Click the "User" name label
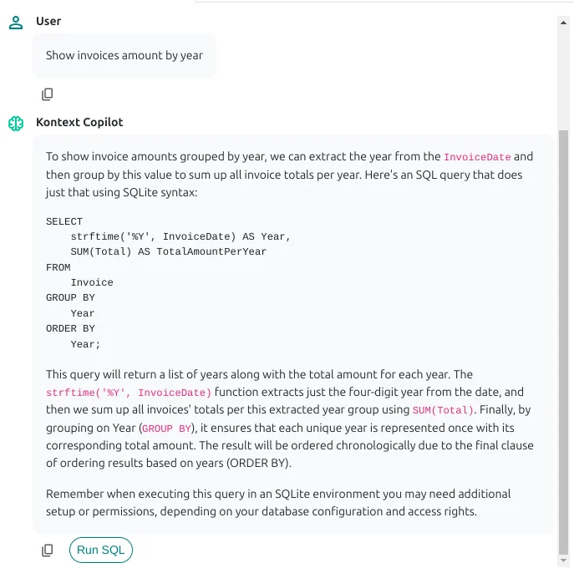 [48, 21]
